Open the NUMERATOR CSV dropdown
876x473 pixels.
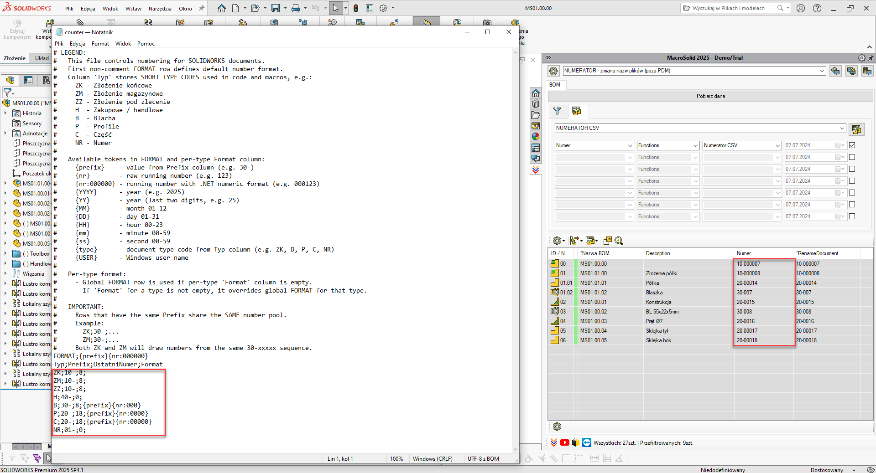[x=842, y=128]
